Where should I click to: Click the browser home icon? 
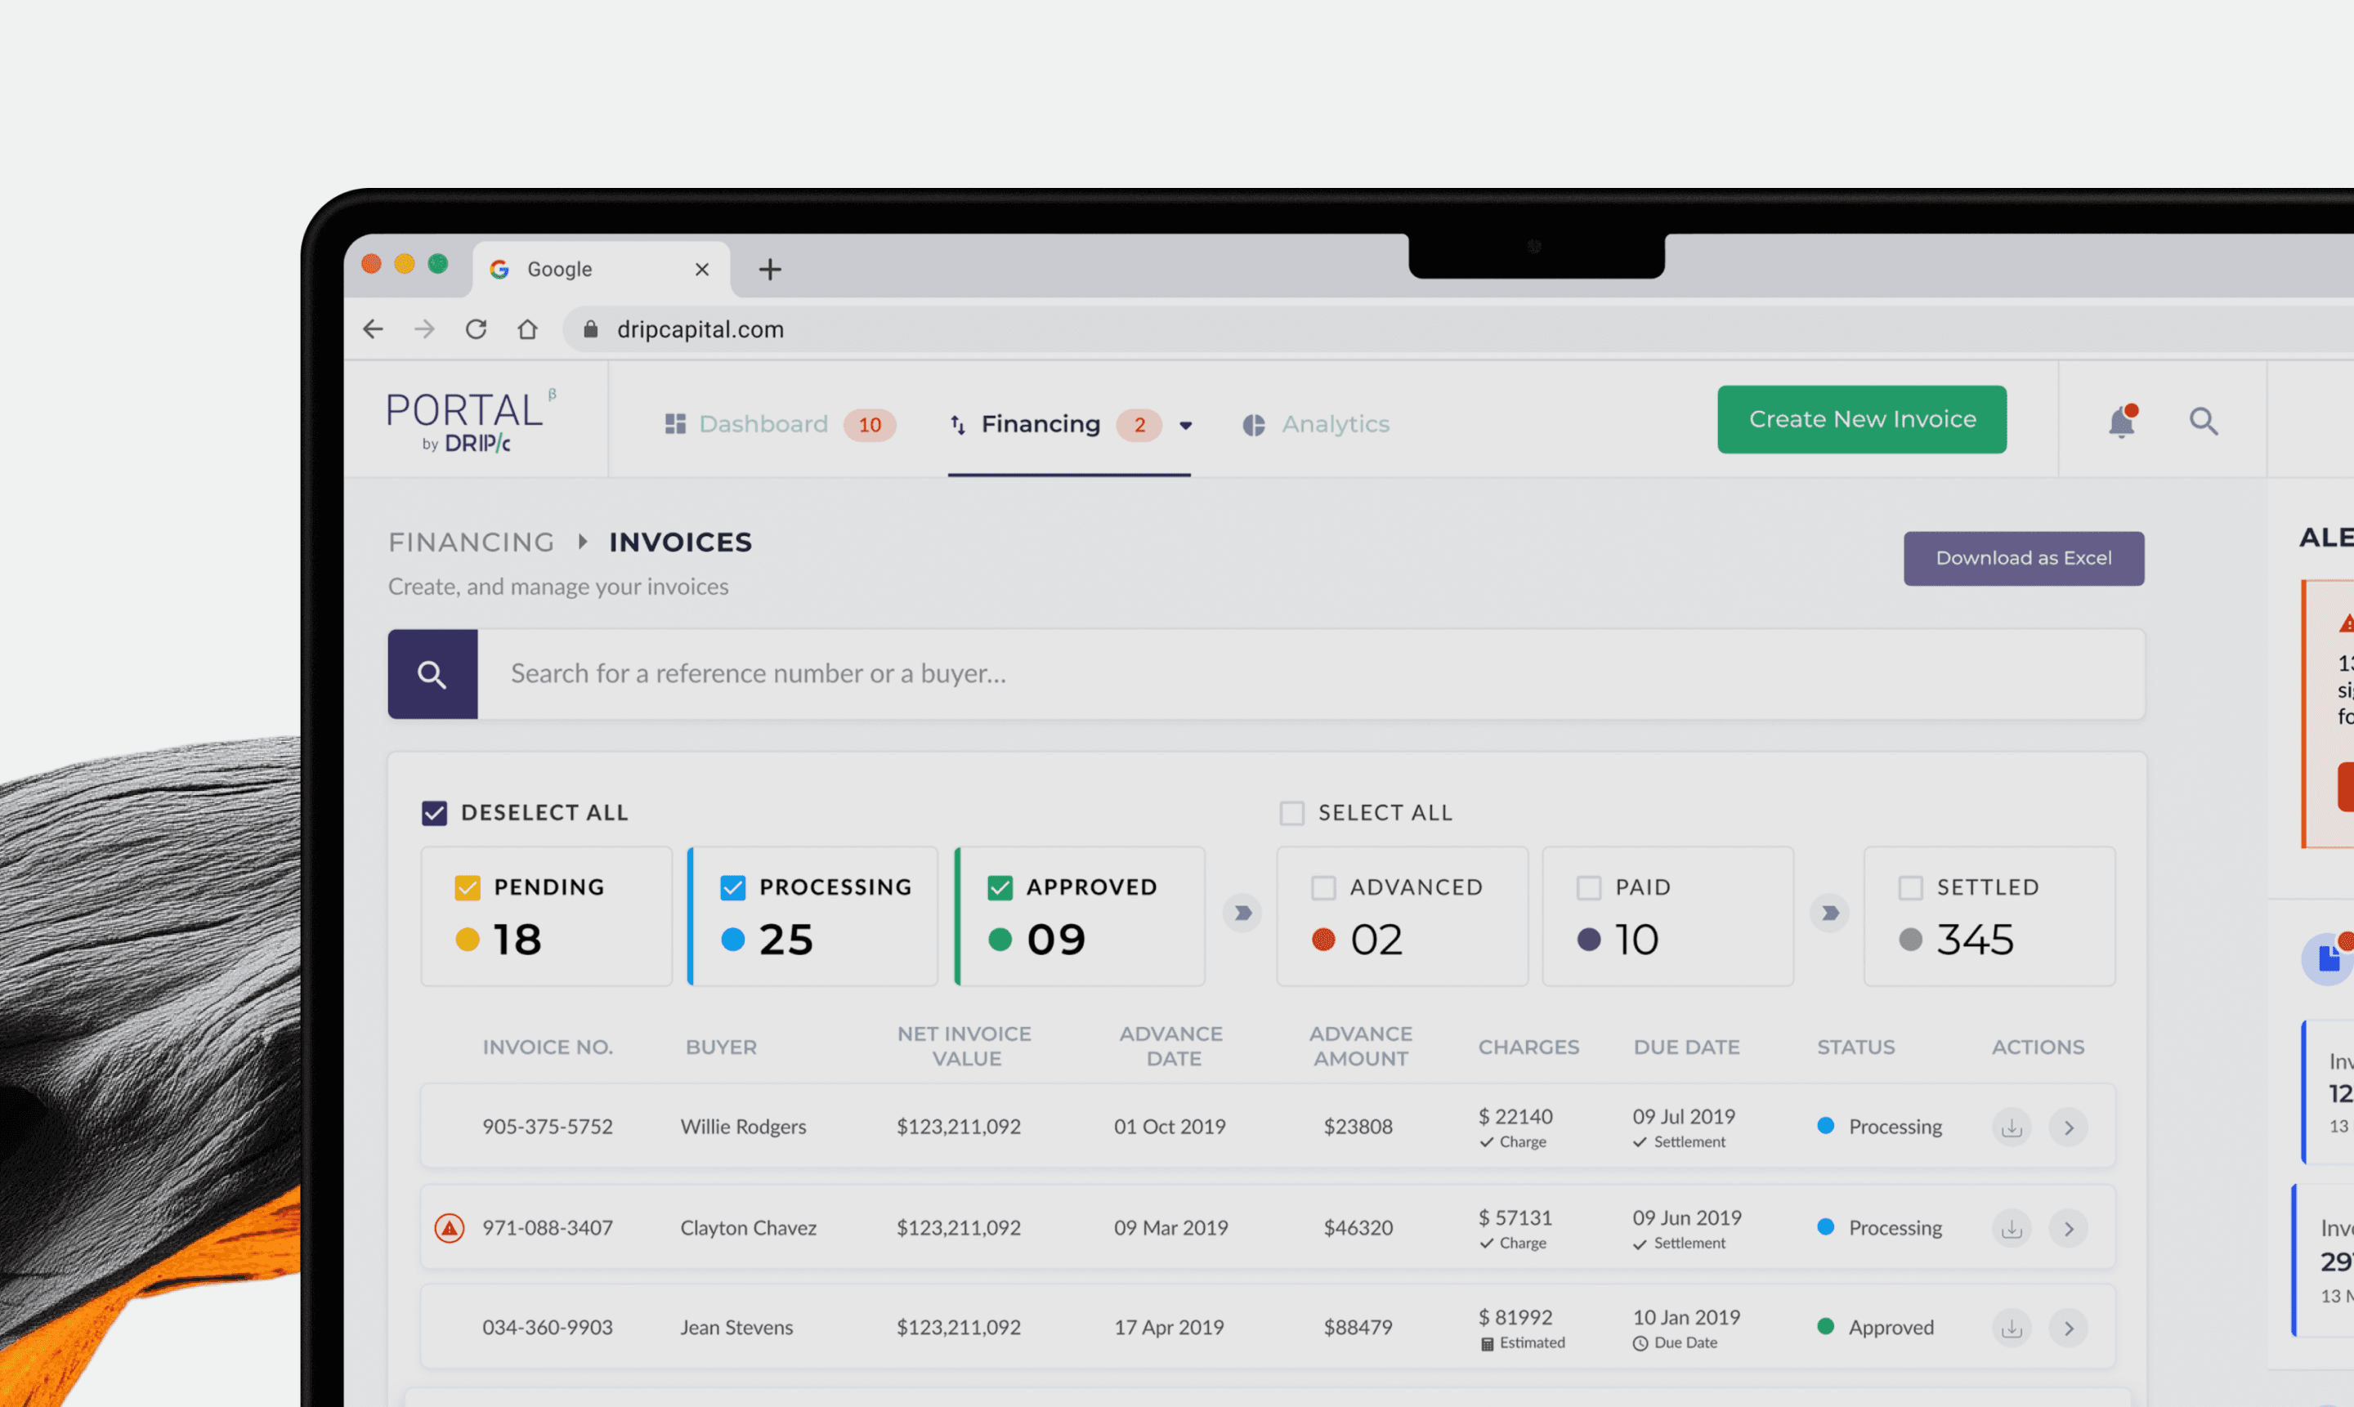[527, 329]
